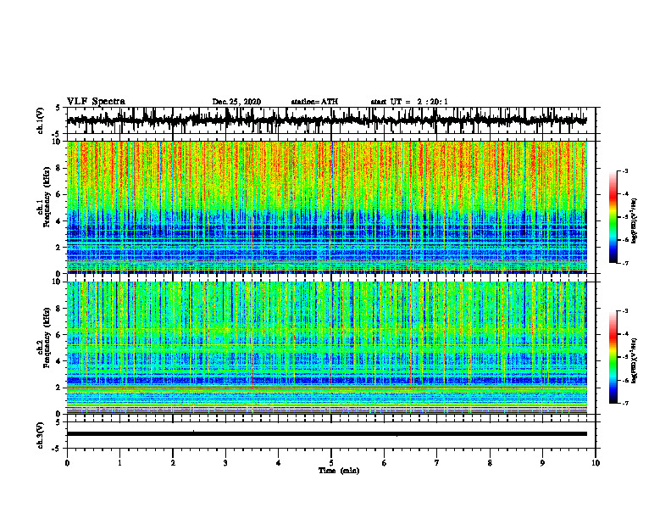Image resolution: width=671 pixels, height=519 pixels.
Task: Click the 'VLF Spectra' title text
Action: [x=96, y=102]
